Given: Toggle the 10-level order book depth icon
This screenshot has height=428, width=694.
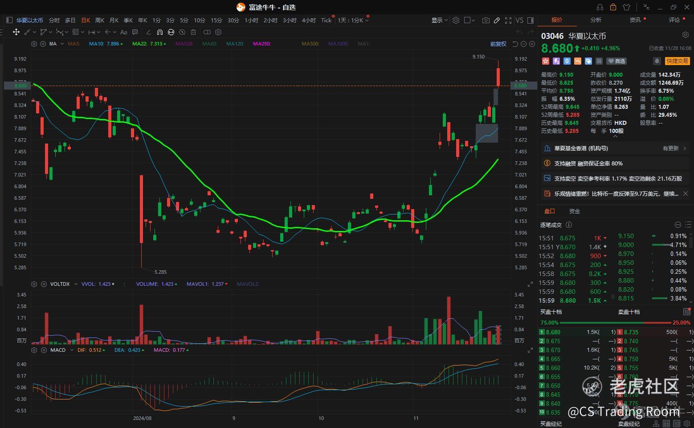Looking at the screenshot, I should pos(686,312).
